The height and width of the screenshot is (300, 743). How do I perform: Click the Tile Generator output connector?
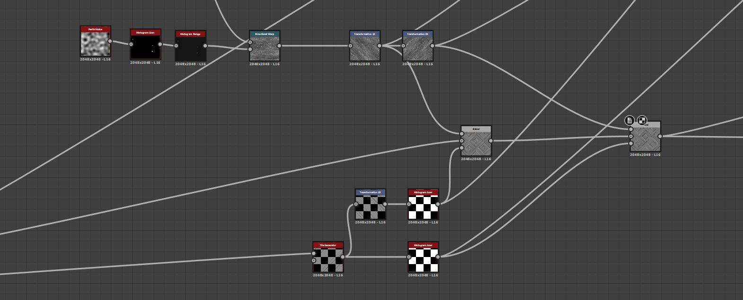tap(343, 257)
